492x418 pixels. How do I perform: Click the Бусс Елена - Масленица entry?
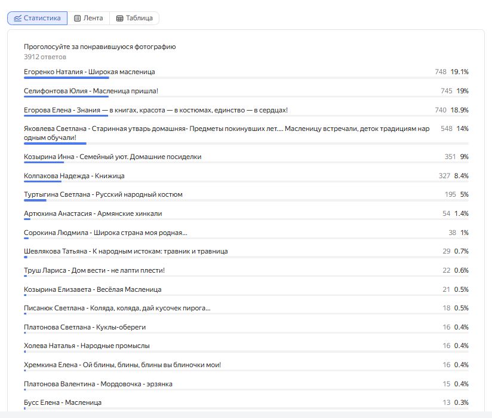point(63,403)
